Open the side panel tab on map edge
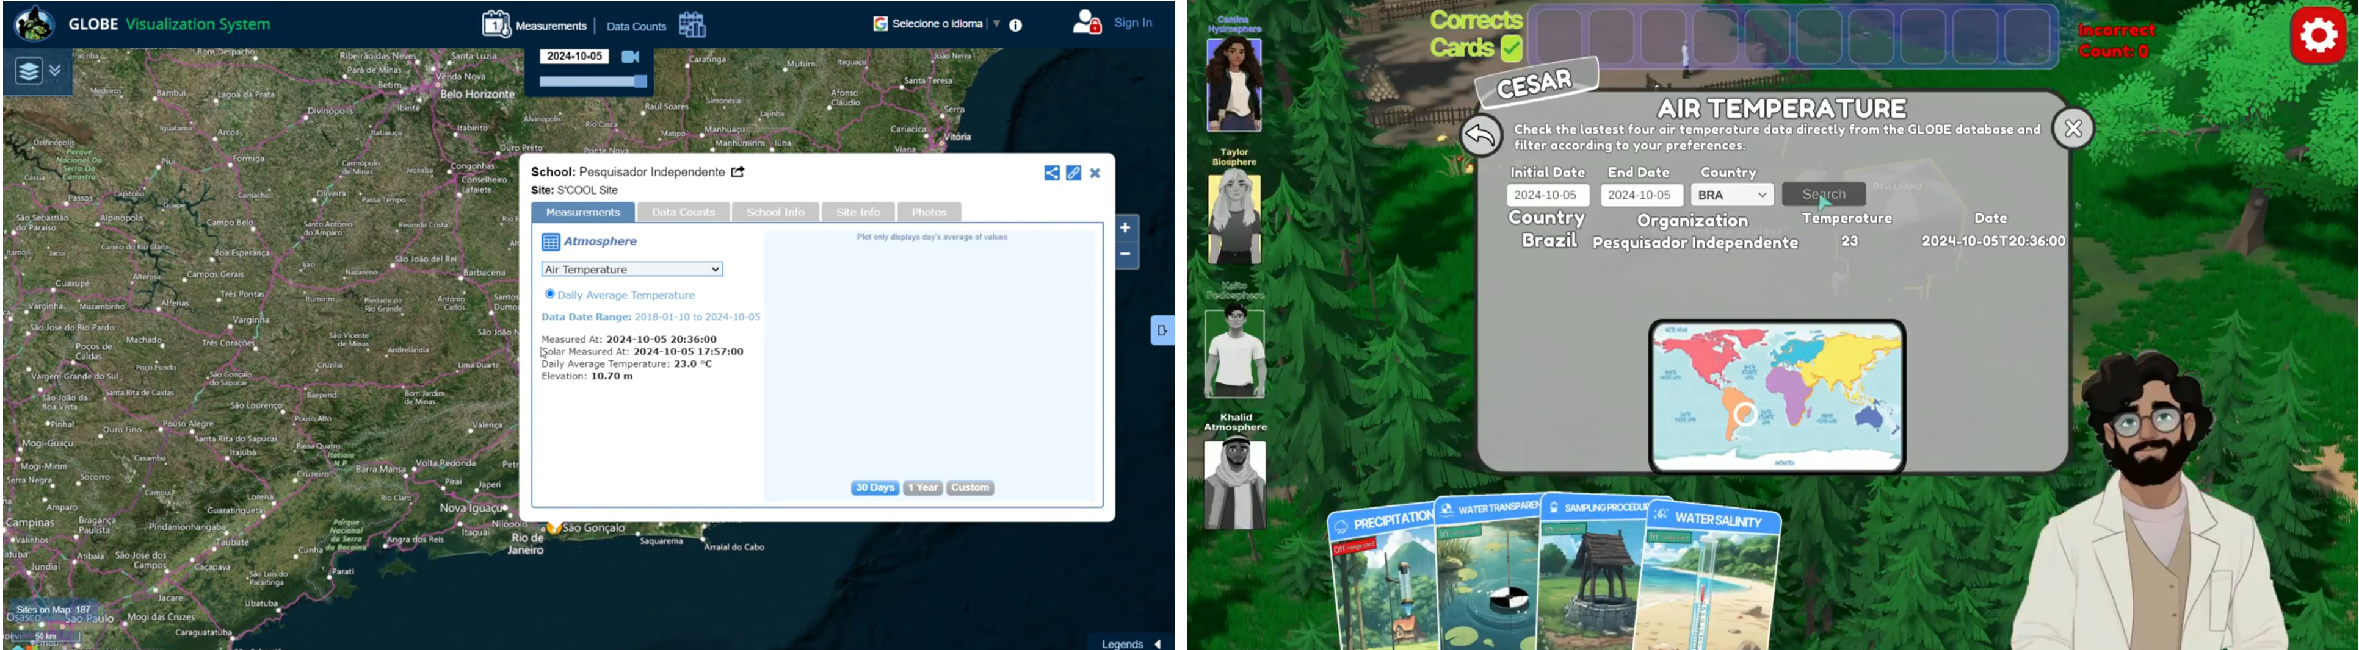 [1161, 330]
